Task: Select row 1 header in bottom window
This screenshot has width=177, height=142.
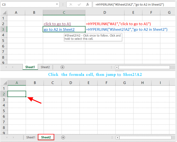Action: coord(4,88)
